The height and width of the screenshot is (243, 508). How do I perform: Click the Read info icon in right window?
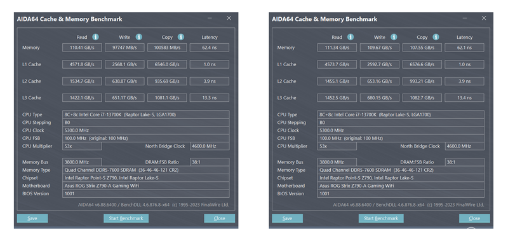pyautogui.click(x=351, y=37)
